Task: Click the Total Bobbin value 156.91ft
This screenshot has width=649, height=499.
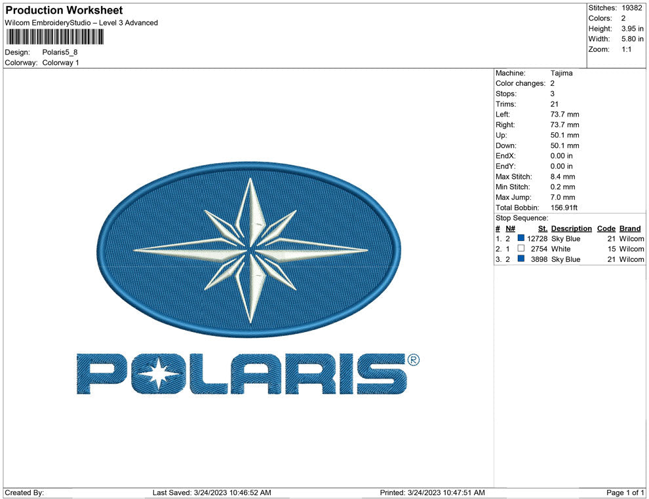Action: click(x=564, y=208)
